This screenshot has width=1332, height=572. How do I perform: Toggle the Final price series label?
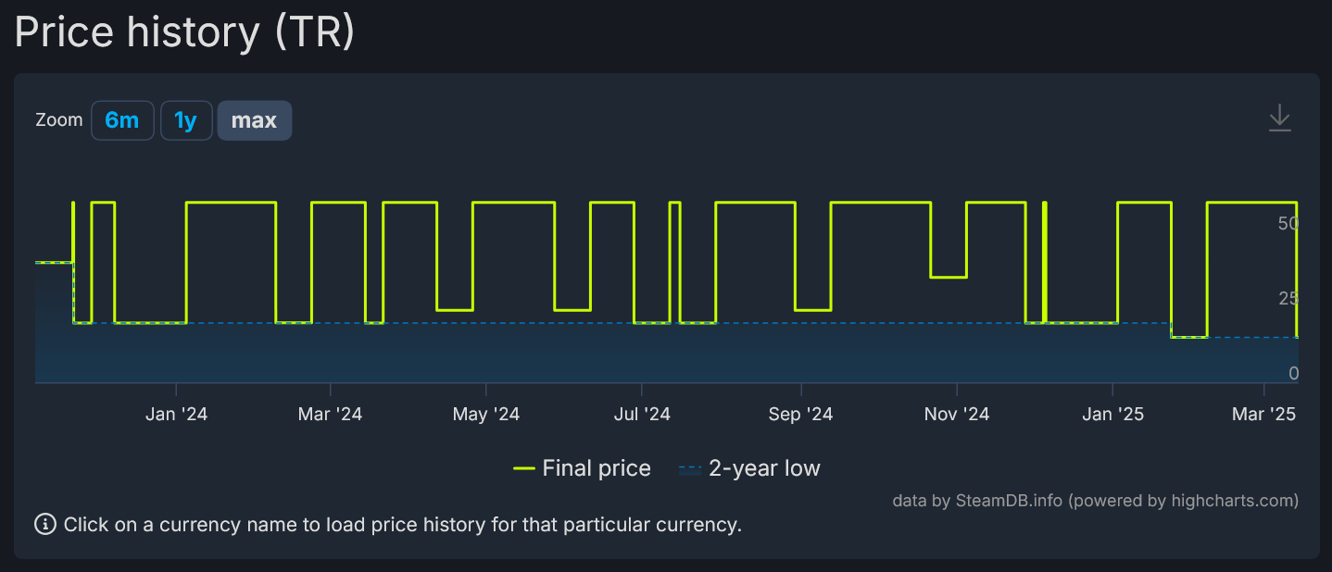pos(596,469)
